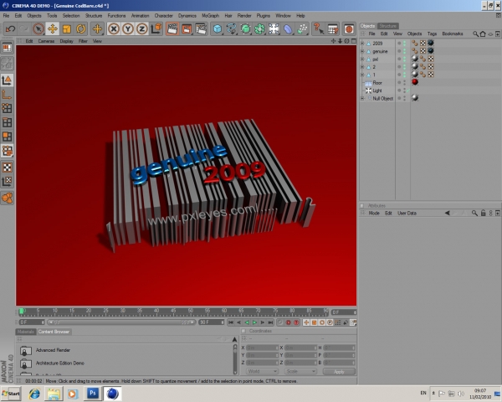Switch to the Structure tab

click(387, 26)
